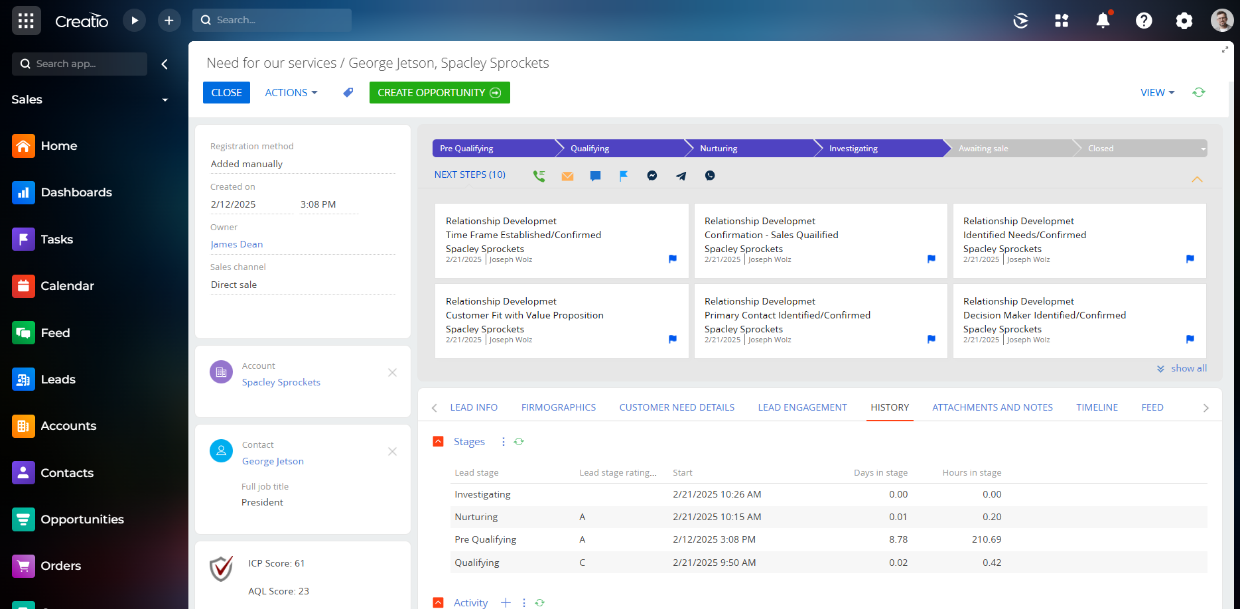This screenshot has width=1240, height=609.
Task: Open the app launcher grid icon
Action: [26, 21]
